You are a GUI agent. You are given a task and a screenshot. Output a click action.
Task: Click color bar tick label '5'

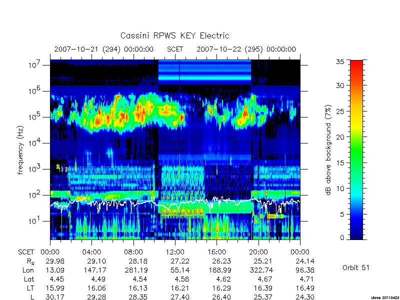[342, 214]
